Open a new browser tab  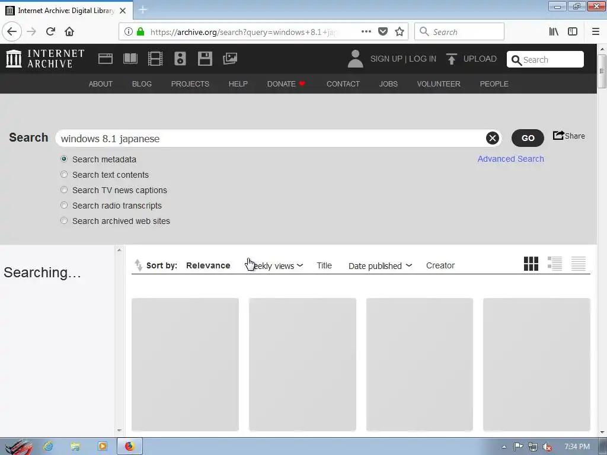click(143, 9)
